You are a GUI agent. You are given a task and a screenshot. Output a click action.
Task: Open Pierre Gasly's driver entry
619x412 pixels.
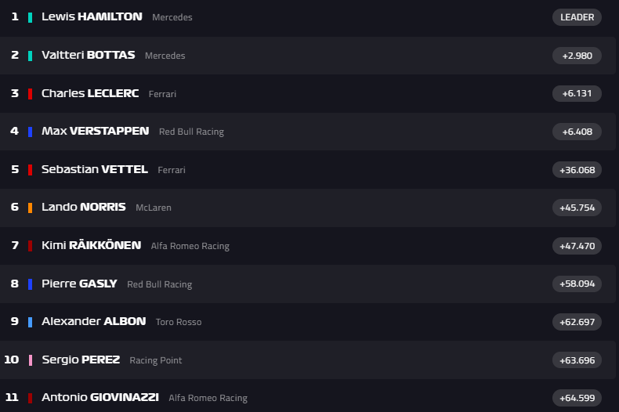pos(79,284)
